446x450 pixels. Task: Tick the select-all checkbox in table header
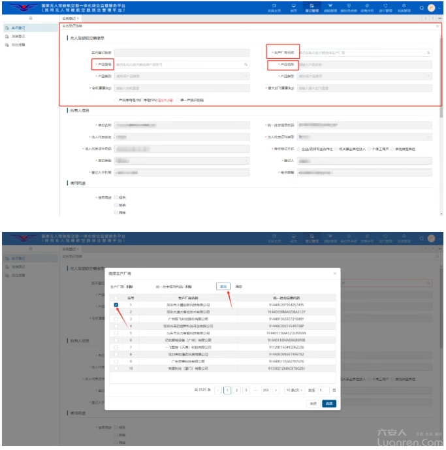tap(116, 297)
